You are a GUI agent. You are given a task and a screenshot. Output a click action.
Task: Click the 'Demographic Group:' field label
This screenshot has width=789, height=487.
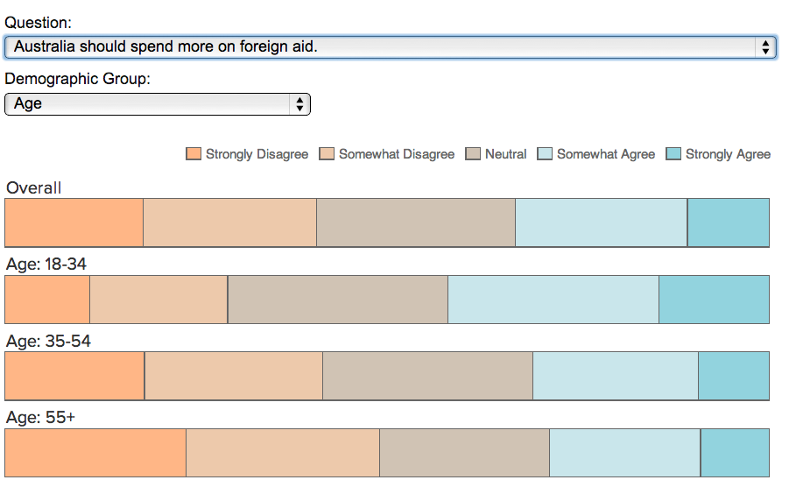77,79
